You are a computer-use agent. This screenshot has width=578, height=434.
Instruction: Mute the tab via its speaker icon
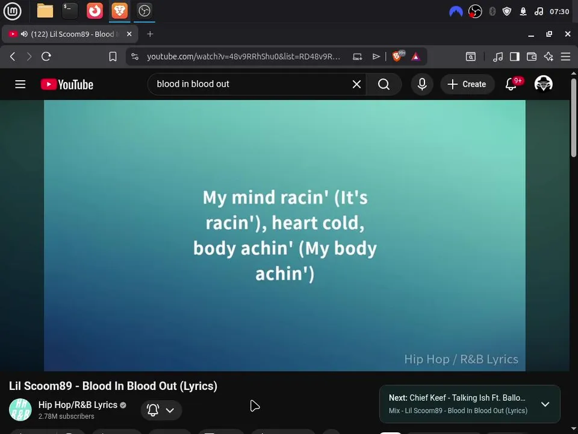pyautogui.click(x=24, y=34)
